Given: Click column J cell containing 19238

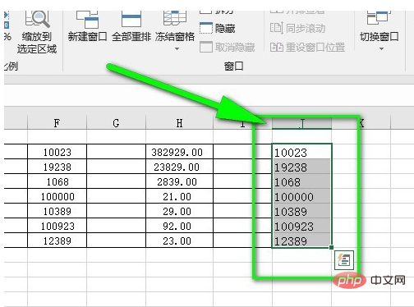Looking at the screenshot, I should click(x=301, y=167).
